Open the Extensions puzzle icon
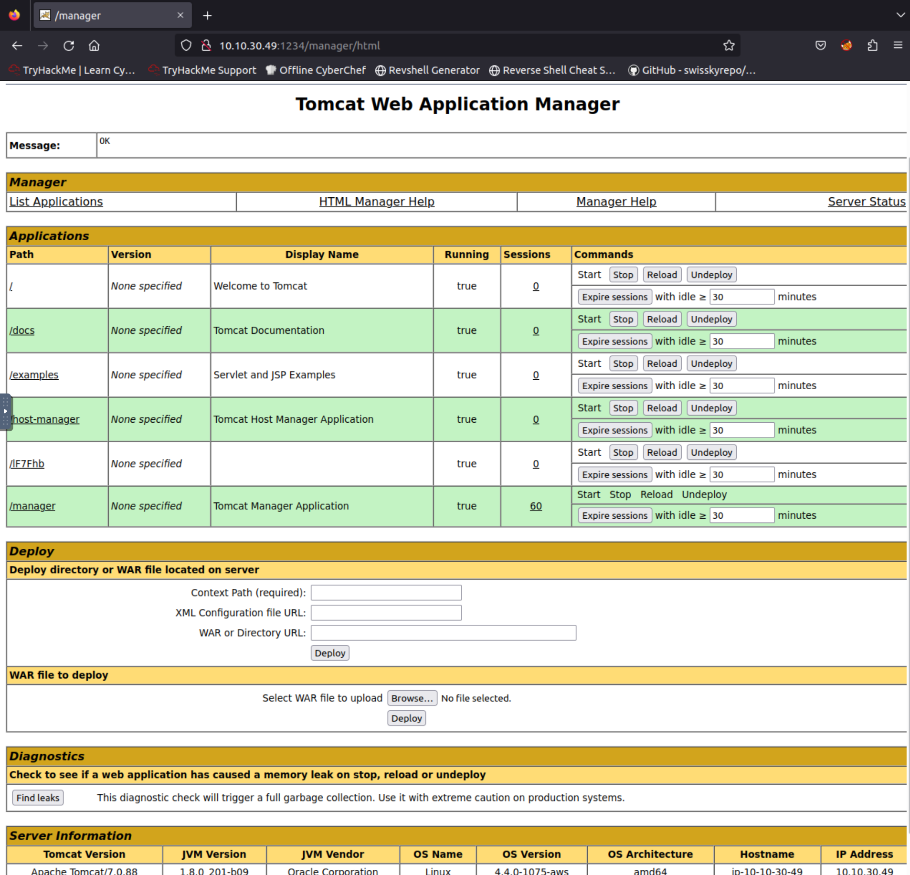This screenshot has height=875, width=910. point(872,46)
